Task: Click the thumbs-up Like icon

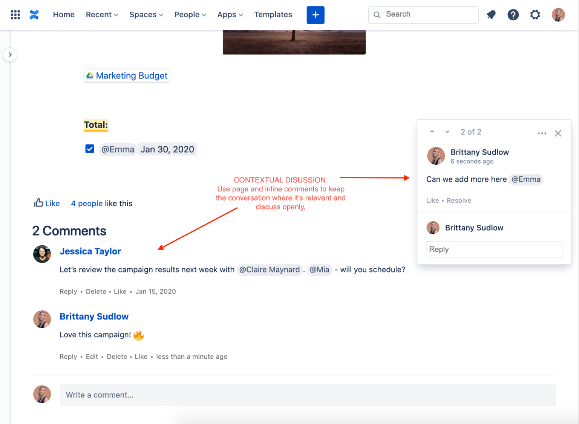Action: tap(39, 203)
